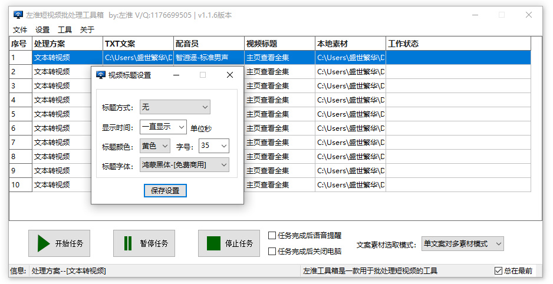Image resolution: width=553 pixels, height=284 pixels.
Task: Minimize the 视频标题设置 dialog
Action: (x=176, y=75)
